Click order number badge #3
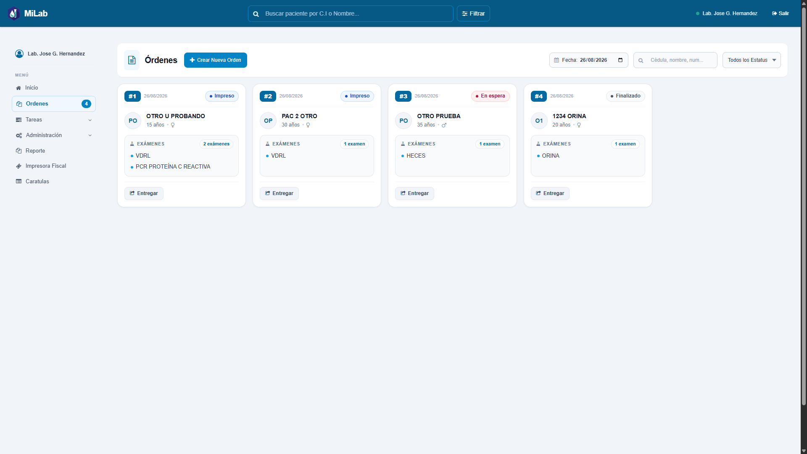The height and width of the screenshot is (454, 807). [x=403, y=96]
